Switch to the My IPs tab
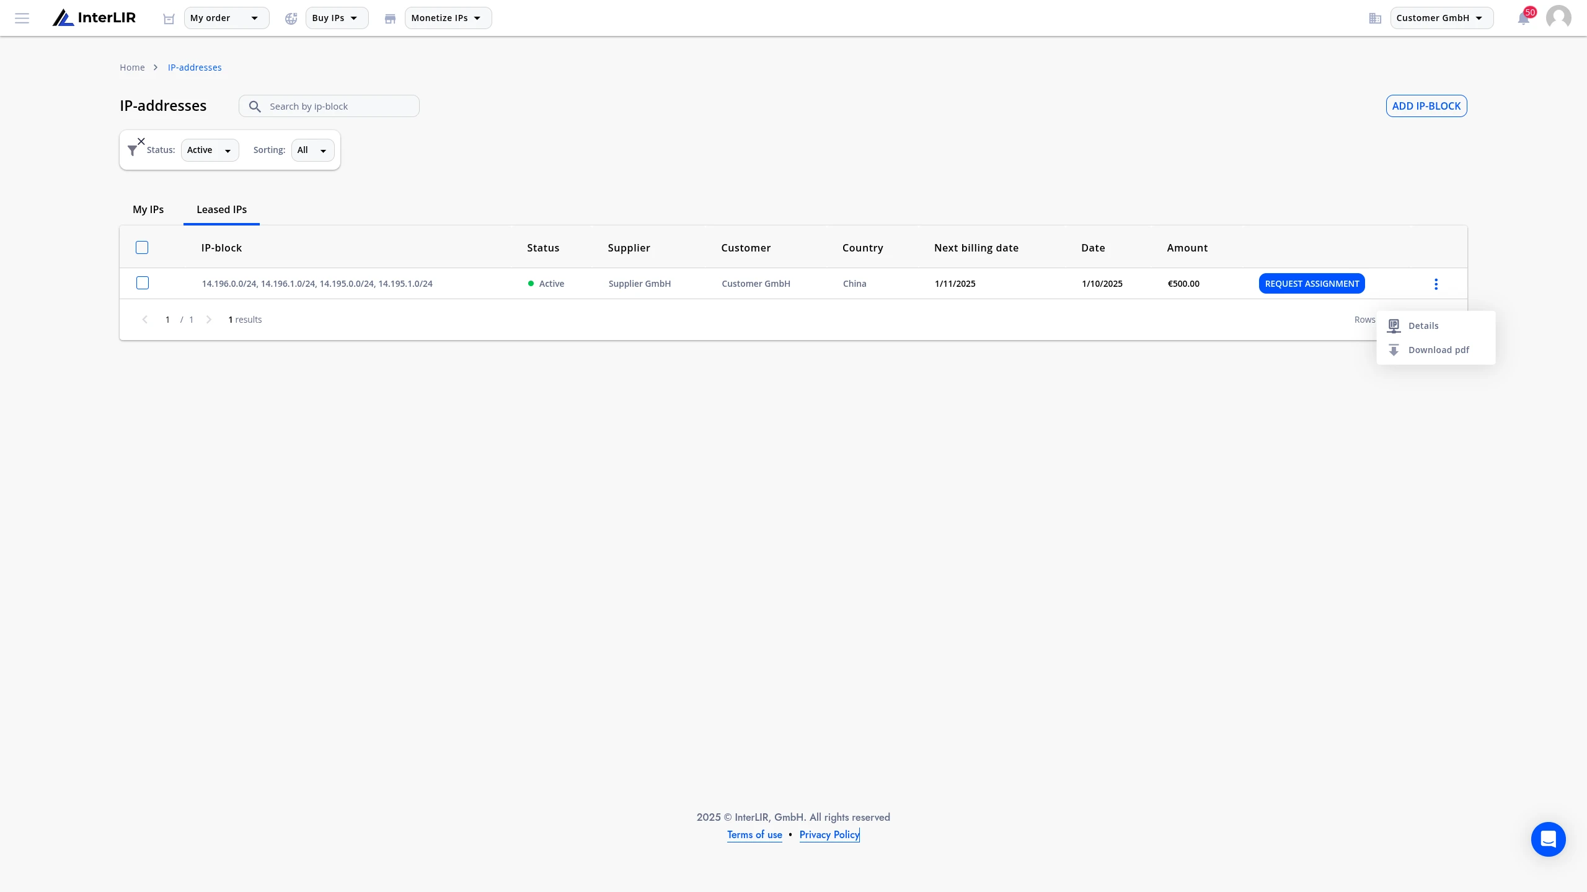 pyautogui.click(x=148, y=209)
